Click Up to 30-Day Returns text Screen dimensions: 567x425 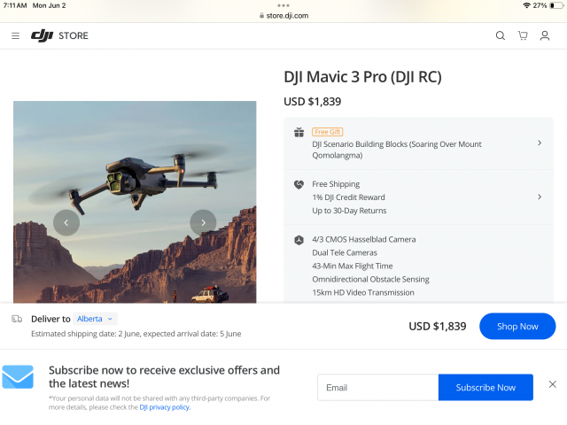349,211
